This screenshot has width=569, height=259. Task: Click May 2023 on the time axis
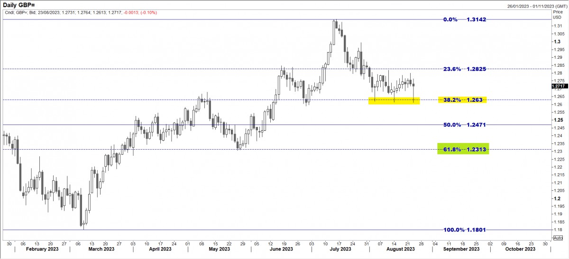point(219,249)
